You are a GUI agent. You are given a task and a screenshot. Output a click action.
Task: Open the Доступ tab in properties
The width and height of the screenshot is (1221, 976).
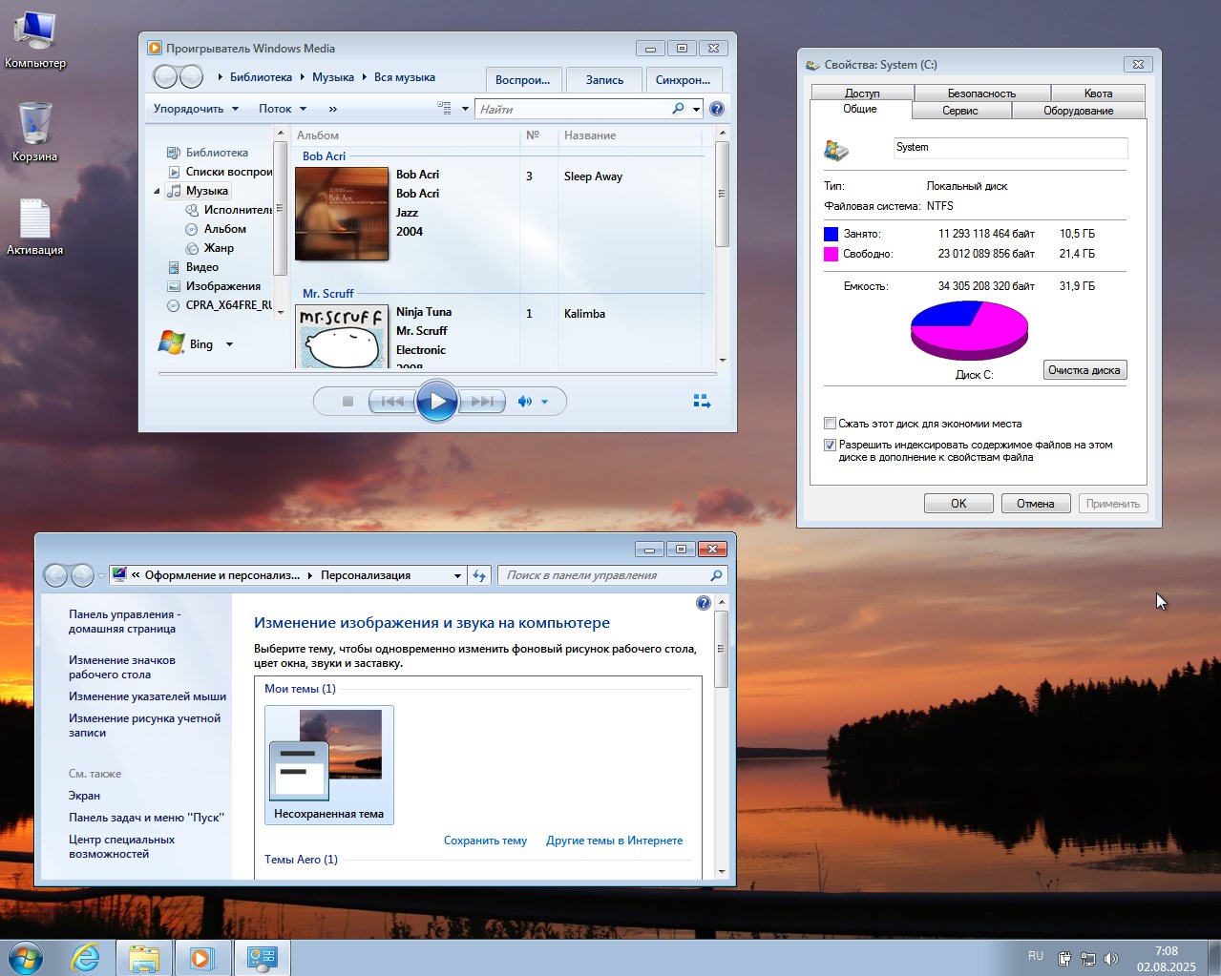862,93
